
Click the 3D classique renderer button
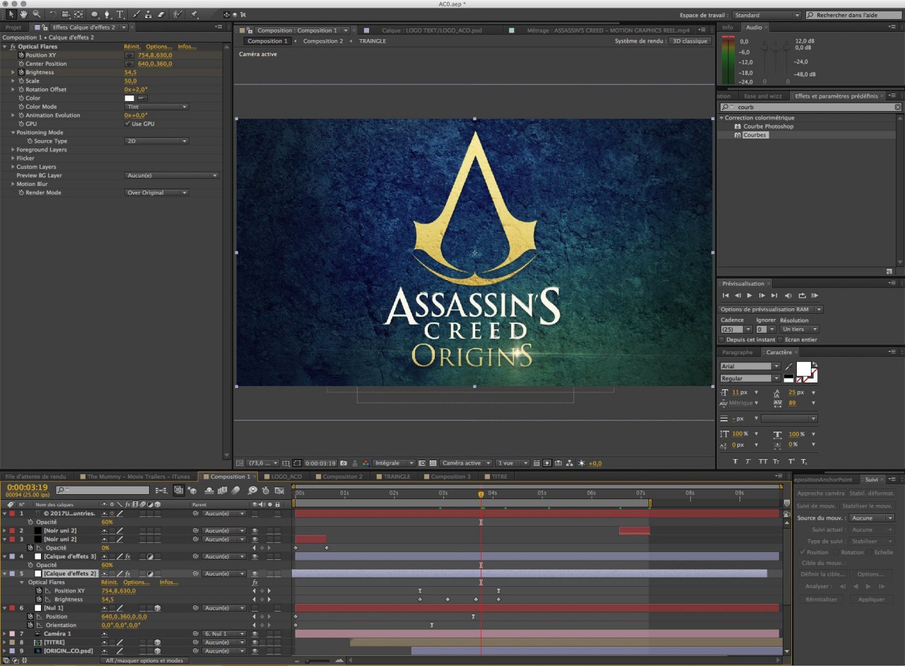pyautogui.click(x=689, y=41)
